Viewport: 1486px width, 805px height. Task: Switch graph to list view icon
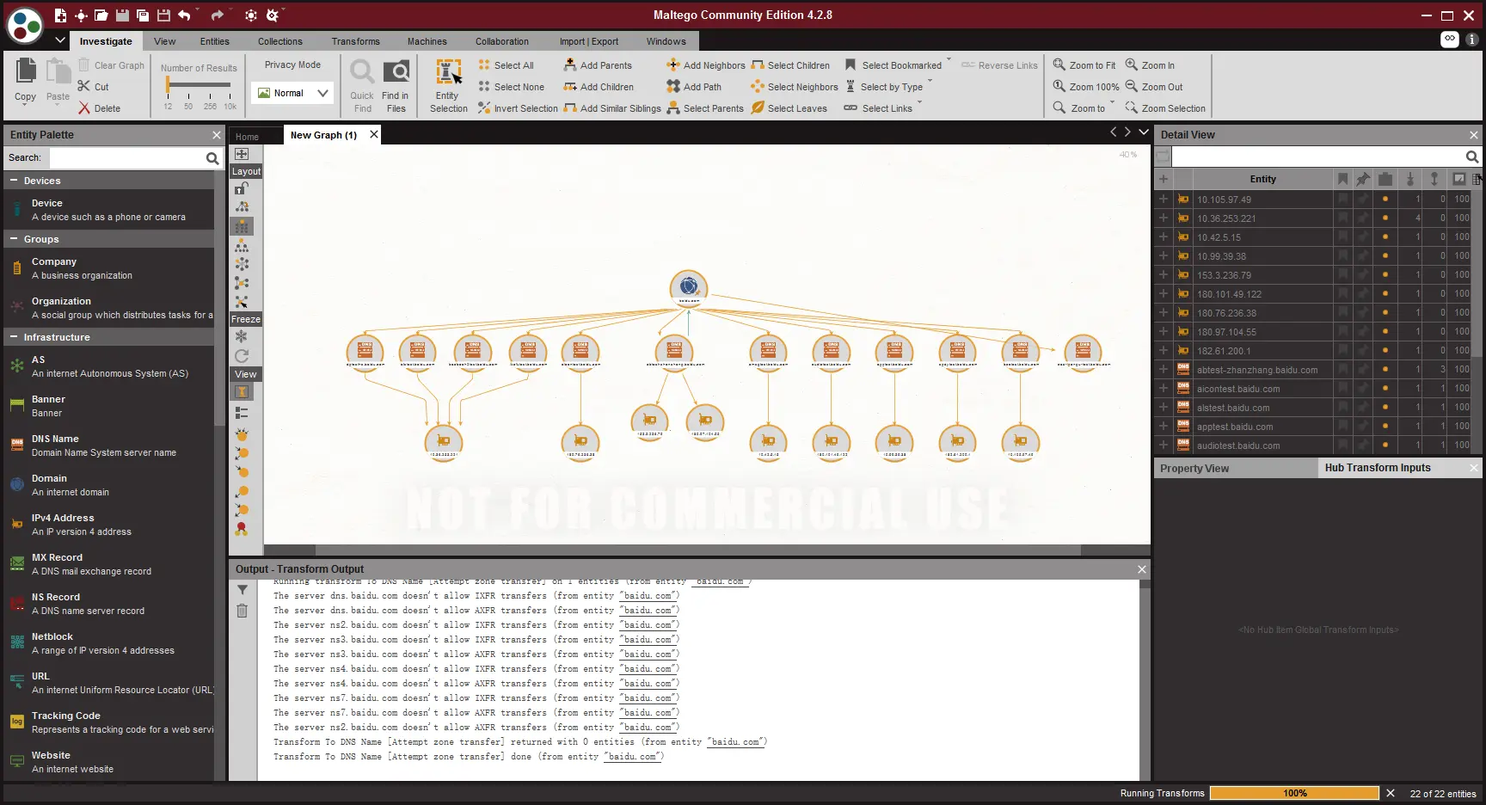pos(242,413)
